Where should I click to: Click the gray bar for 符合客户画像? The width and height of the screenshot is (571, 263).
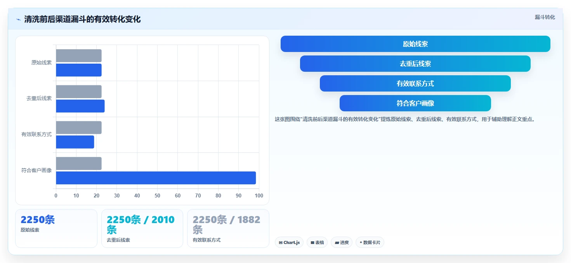pos(79,164)
